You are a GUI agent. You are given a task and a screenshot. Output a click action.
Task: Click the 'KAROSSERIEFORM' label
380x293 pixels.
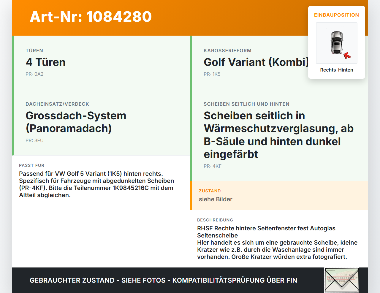pyautogui.click(x=227, y=50)
